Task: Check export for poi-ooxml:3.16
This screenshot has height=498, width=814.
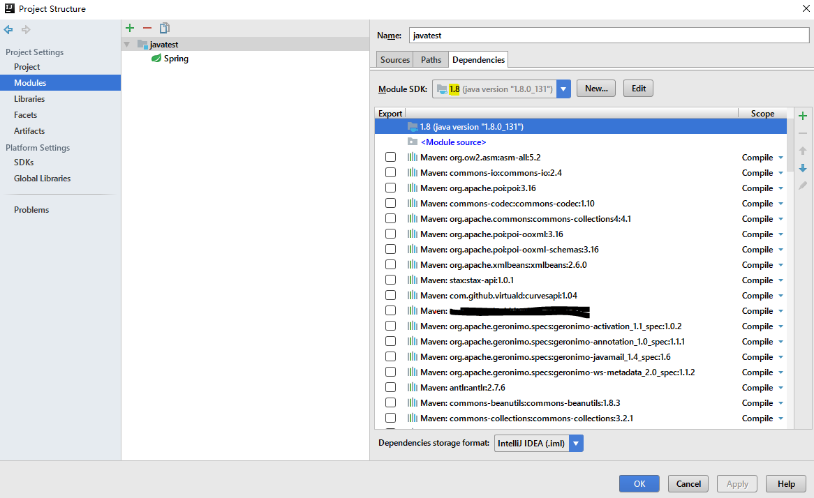Action: 390,234
